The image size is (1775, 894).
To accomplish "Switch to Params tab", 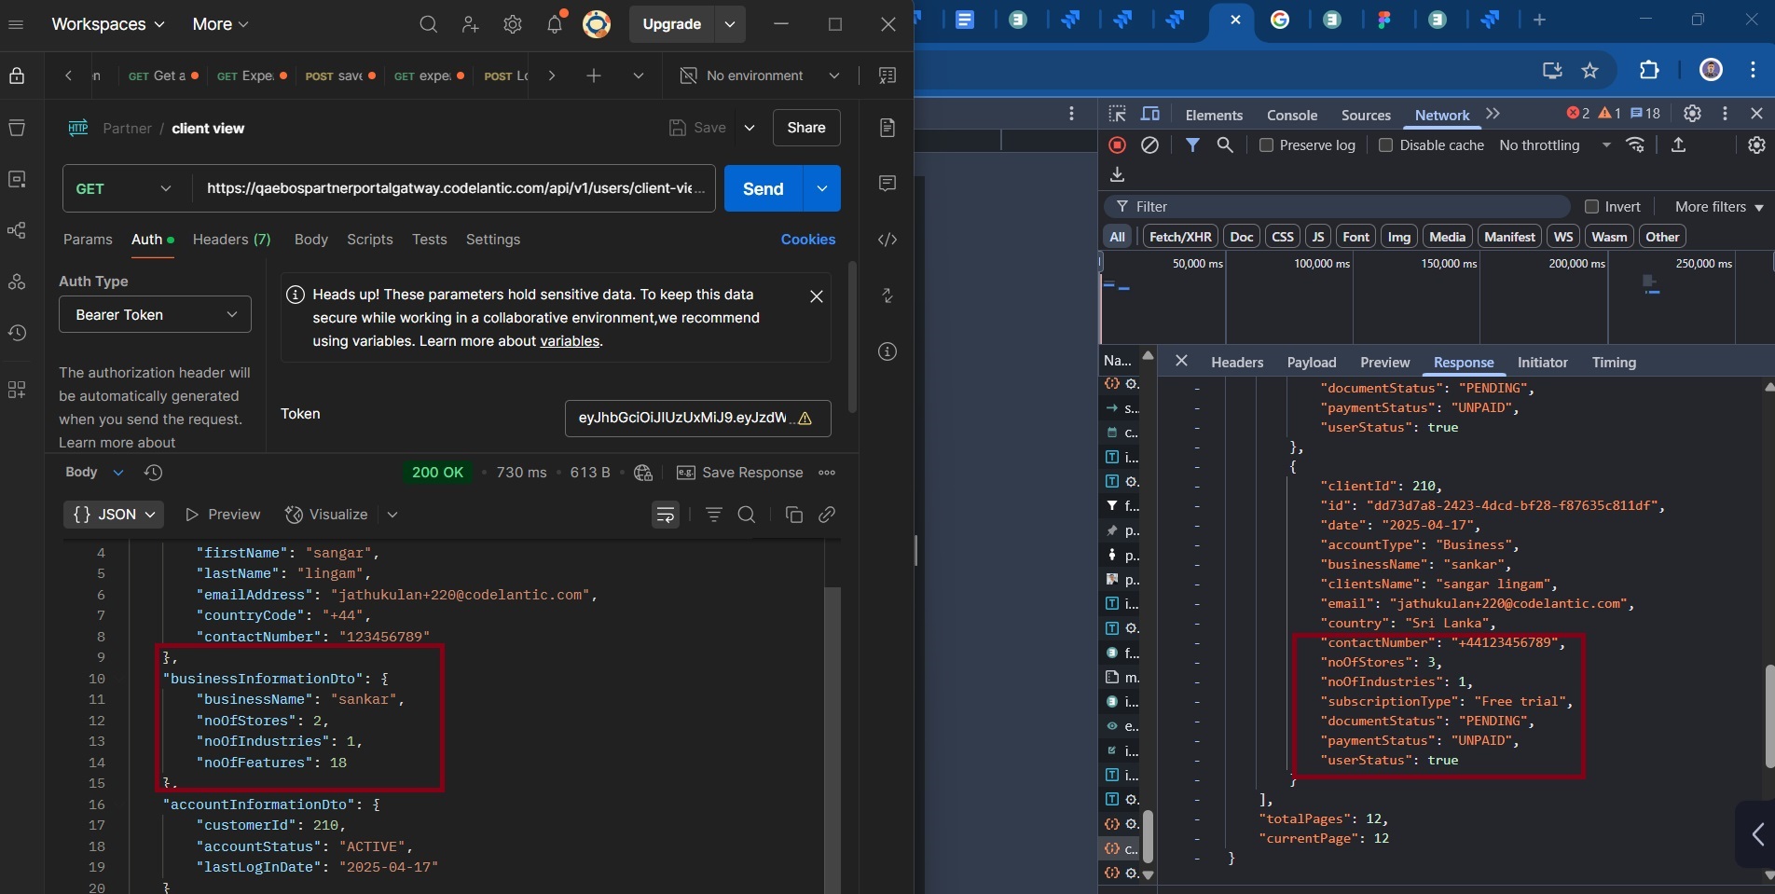I will tap(88, 240).
